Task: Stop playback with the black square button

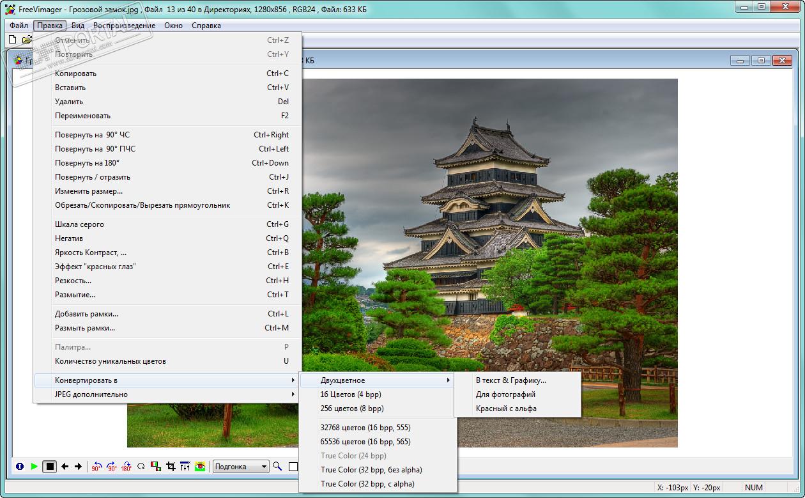Action: click(x=50, y=467)
